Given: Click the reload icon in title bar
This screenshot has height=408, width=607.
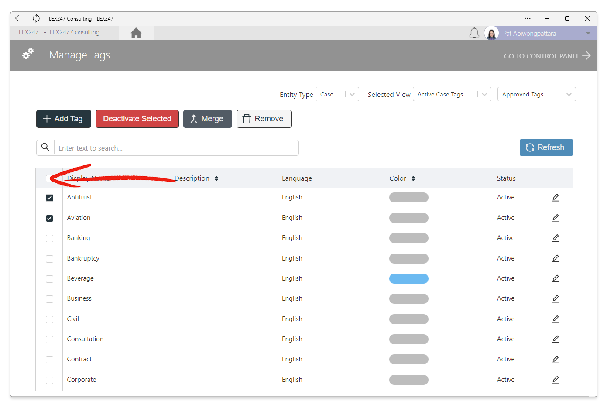Looking at the screenshot, I should [x=36, y=18].
